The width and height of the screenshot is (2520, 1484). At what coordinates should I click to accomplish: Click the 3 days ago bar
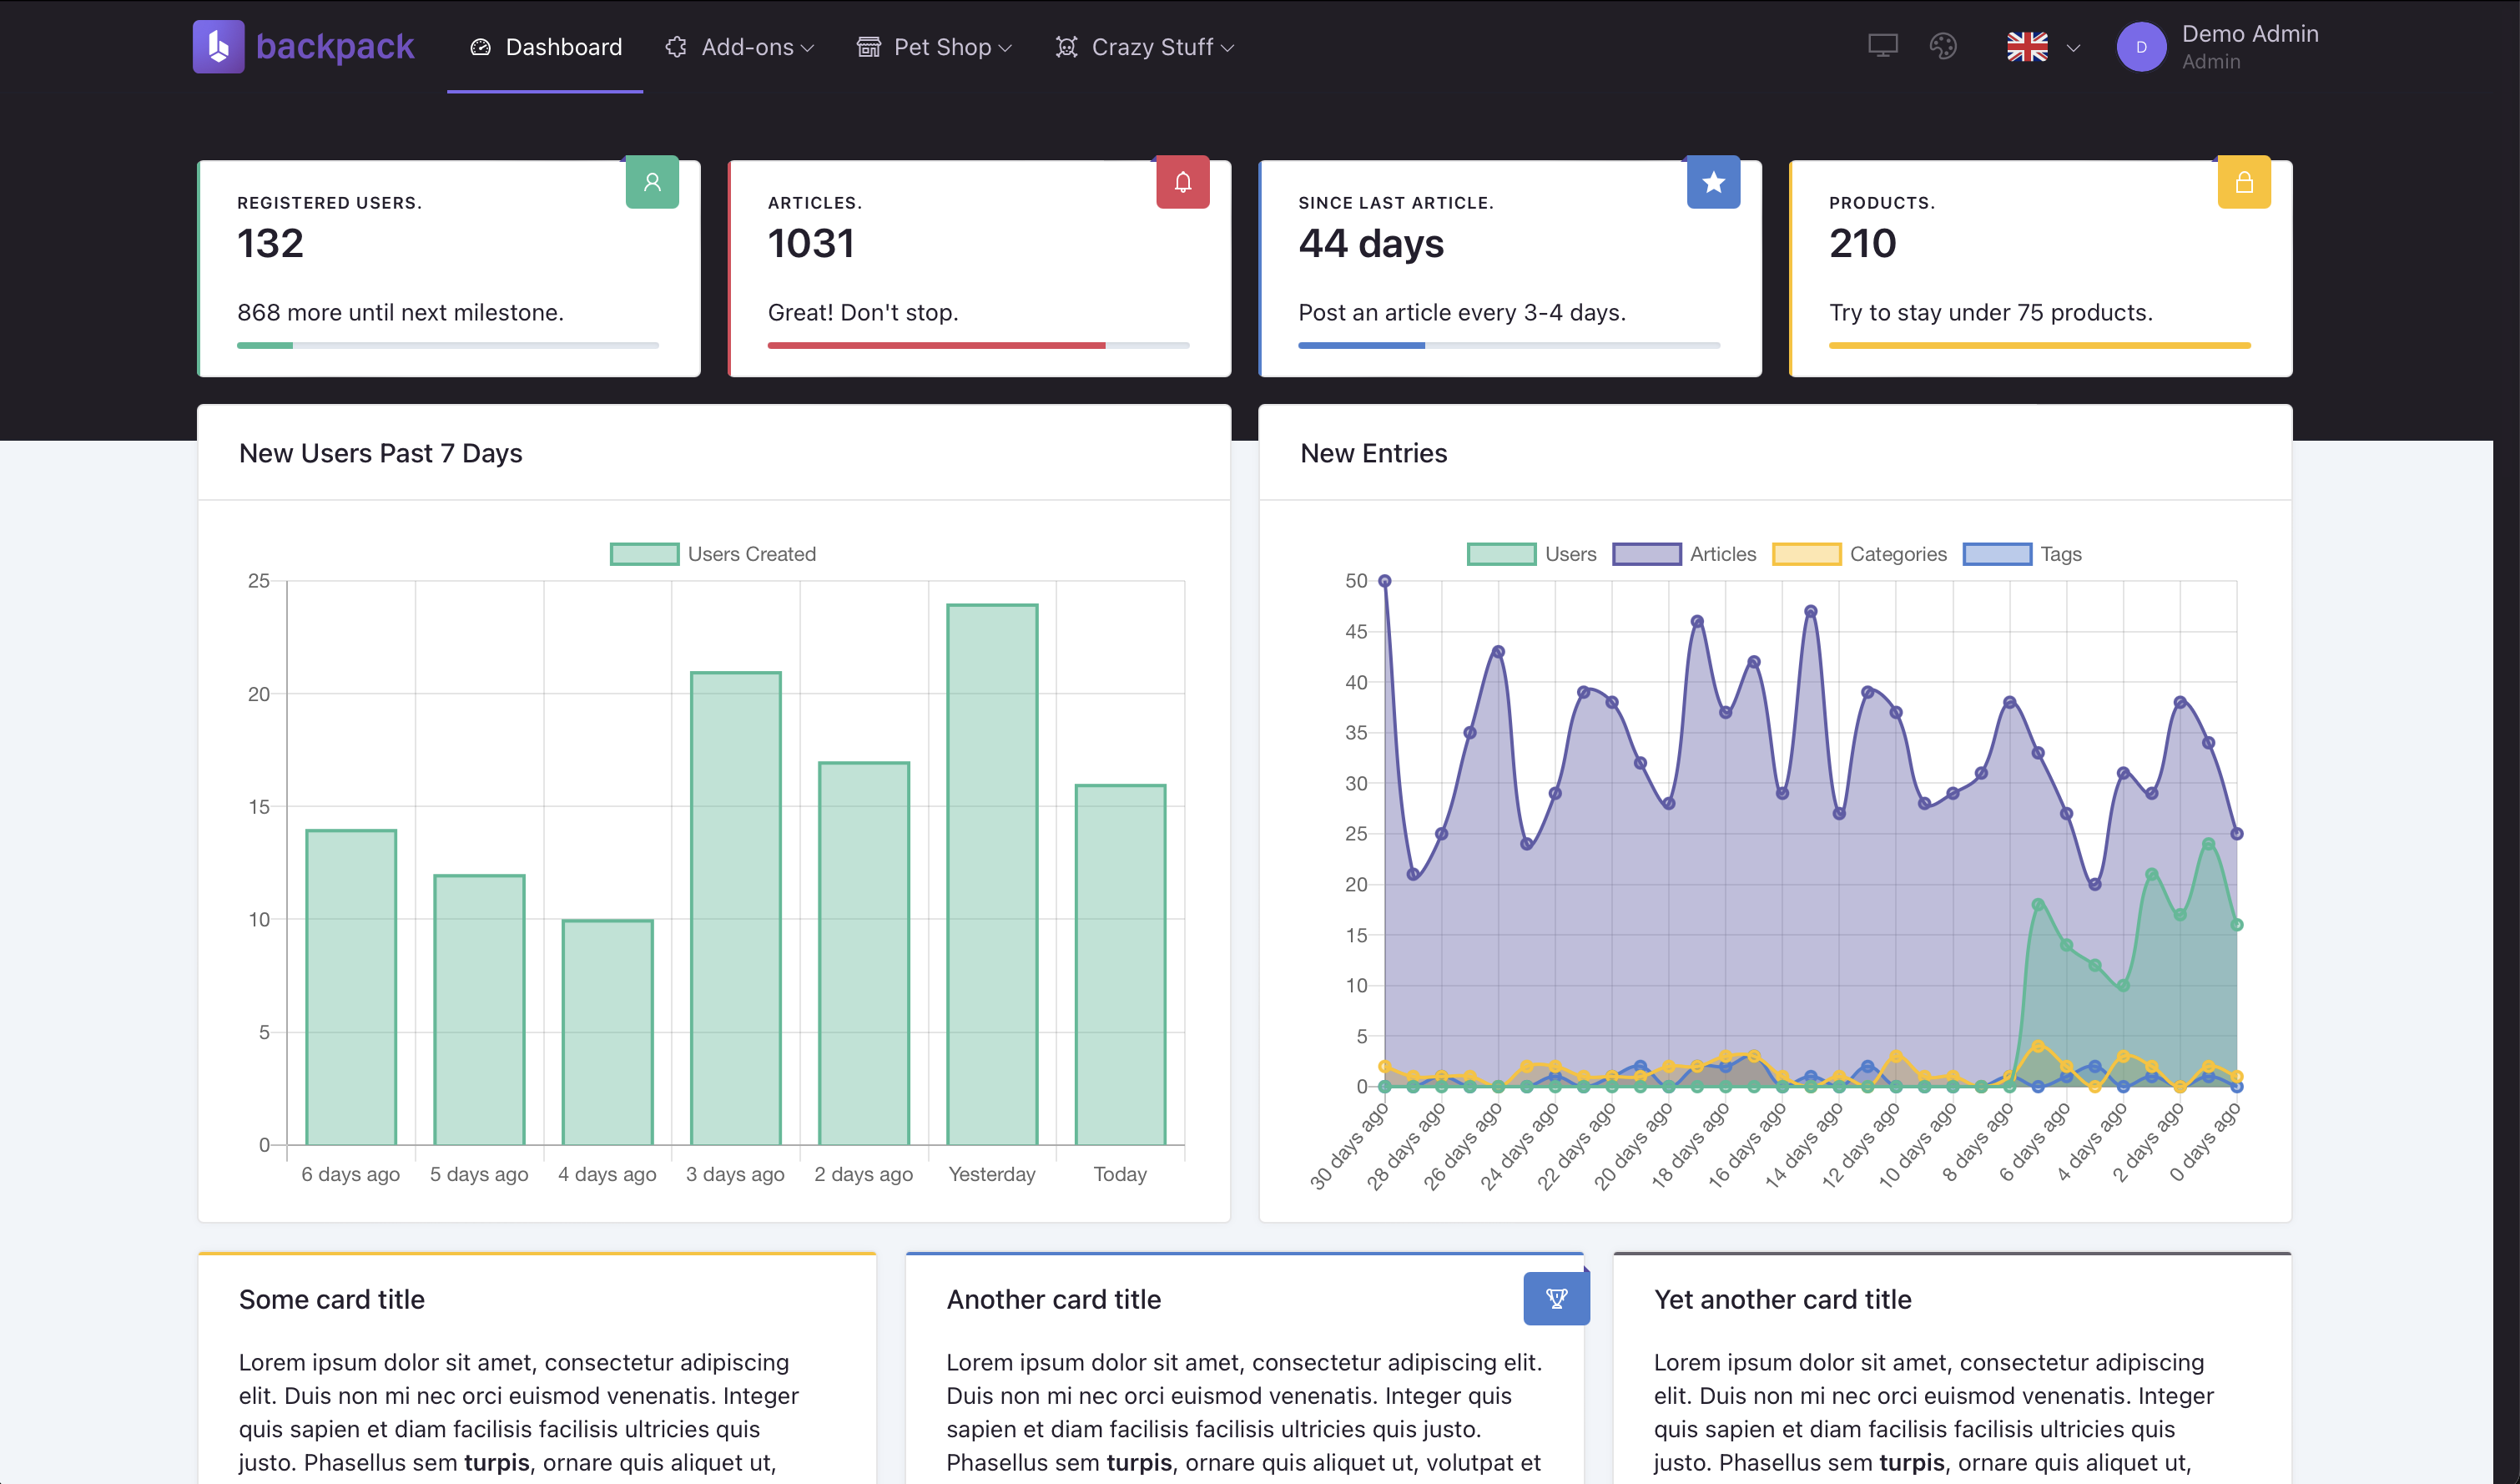[736, 908]
